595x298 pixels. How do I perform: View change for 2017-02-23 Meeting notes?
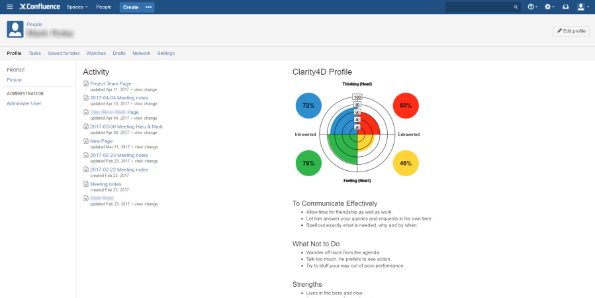(x=146, y=162)
